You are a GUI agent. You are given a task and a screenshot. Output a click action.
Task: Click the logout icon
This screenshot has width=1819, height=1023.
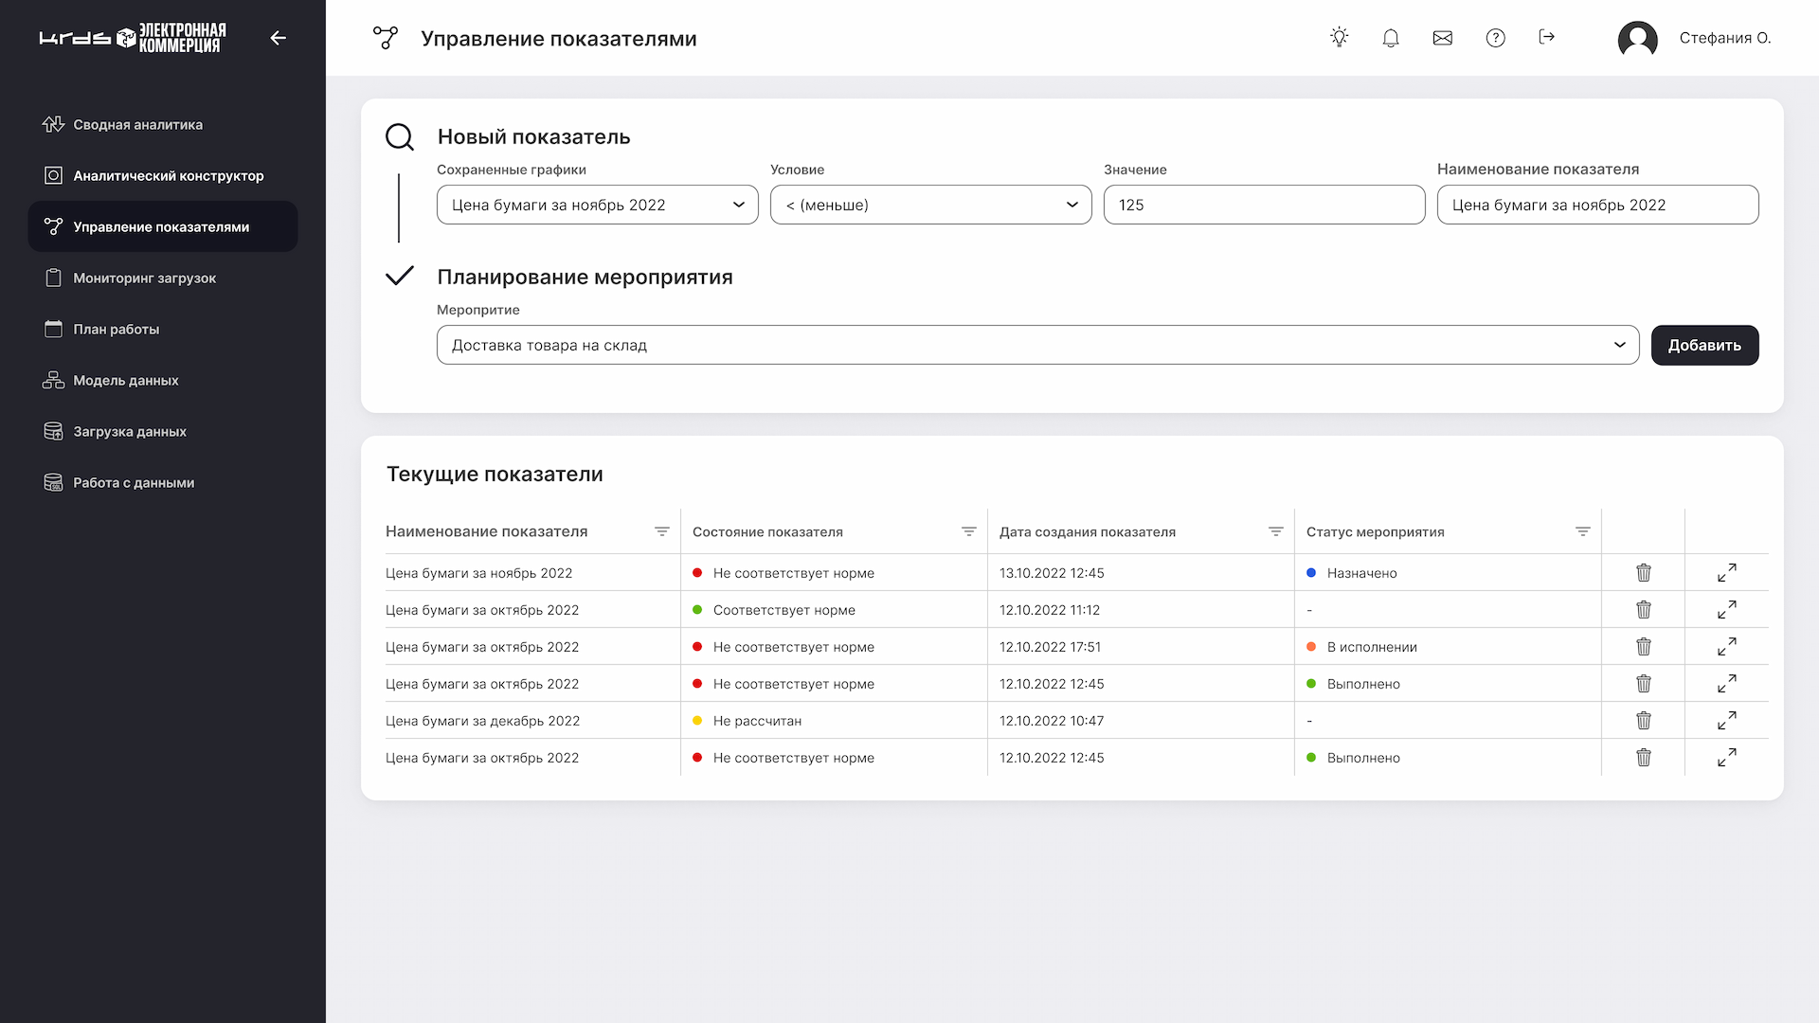tap(1547, 38)
